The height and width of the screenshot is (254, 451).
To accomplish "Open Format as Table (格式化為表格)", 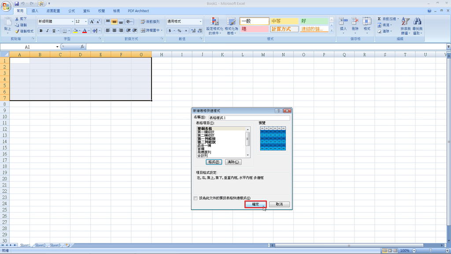I will [231, 26].
